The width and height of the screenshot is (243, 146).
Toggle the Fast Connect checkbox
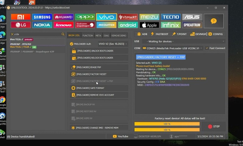207,48
